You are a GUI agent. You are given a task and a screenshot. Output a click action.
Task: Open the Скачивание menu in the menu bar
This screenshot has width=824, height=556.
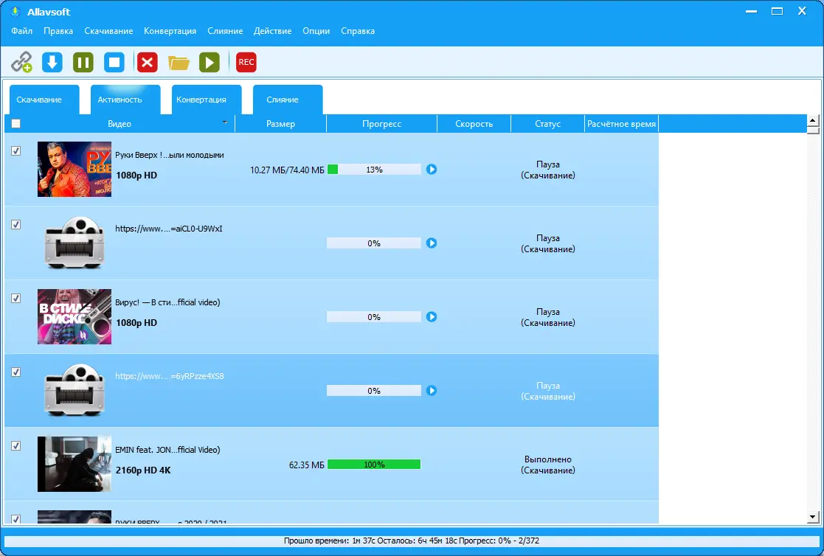(108, 31)
